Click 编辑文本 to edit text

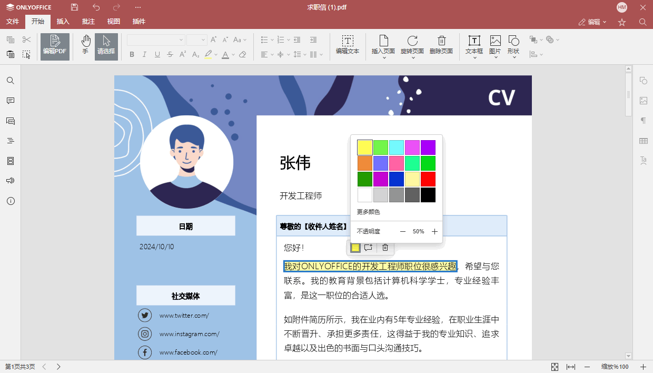coord(348,46)
